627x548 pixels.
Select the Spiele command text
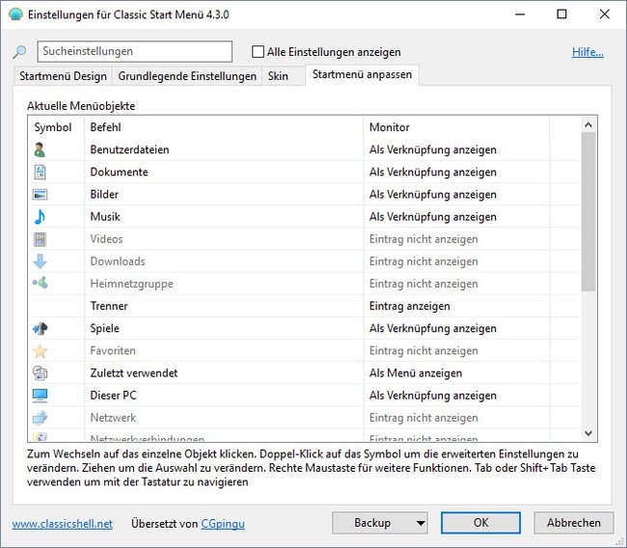click(105, 328)
